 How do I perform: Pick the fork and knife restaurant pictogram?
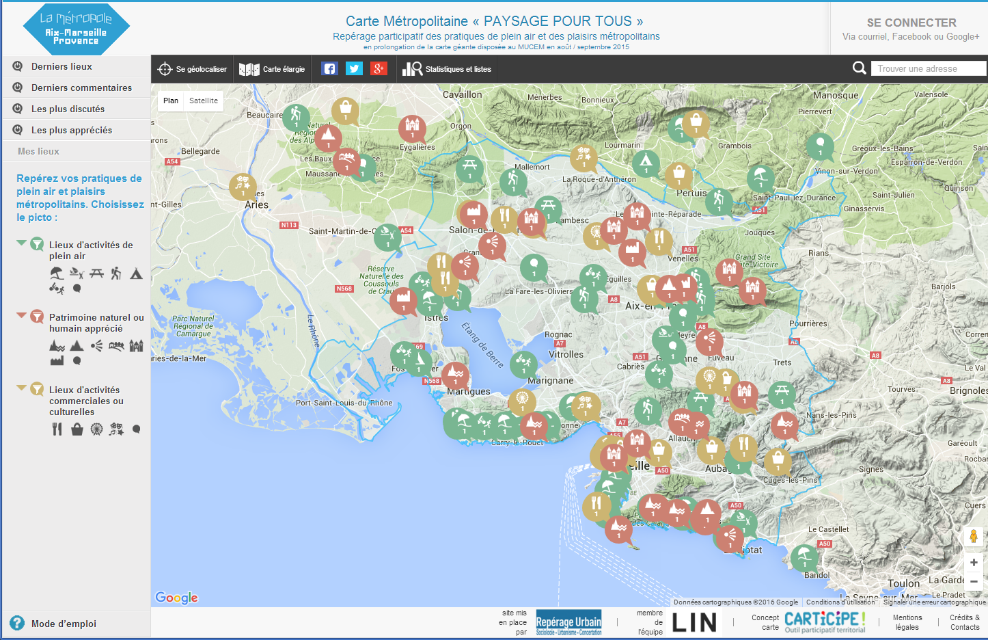coord(57,429)
